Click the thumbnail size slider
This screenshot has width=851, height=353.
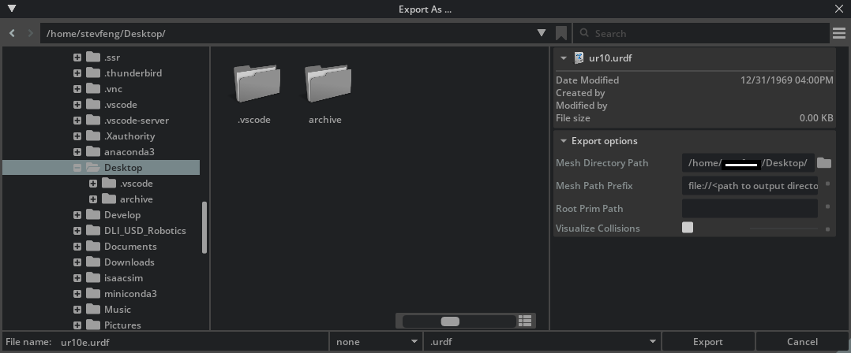coord(450,321)
